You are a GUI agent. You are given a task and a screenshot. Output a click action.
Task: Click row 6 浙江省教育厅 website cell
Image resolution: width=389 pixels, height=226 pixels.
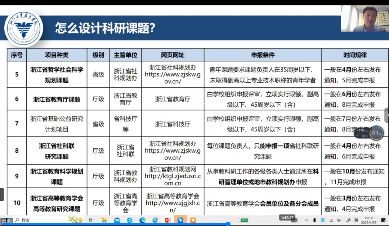coord(173,99)
